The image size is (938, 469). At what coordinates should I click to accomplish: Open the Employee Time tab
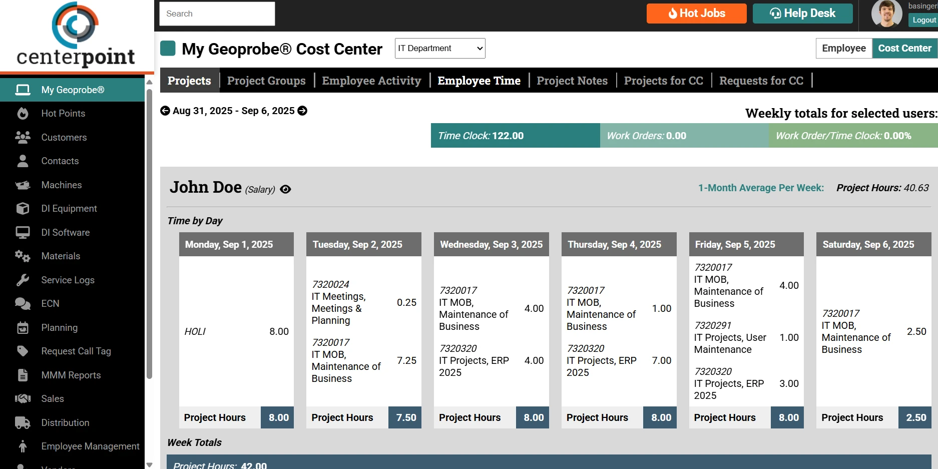[x=479, y=81]
